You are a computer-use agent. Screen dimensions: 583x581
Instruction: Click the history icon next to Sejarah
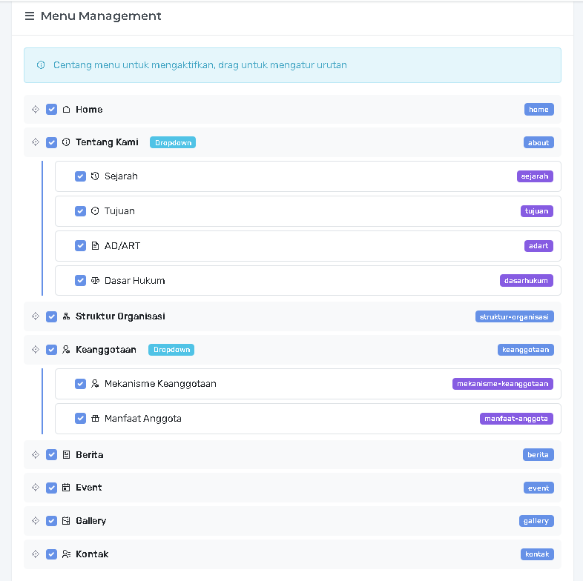[x=95, y=176]
